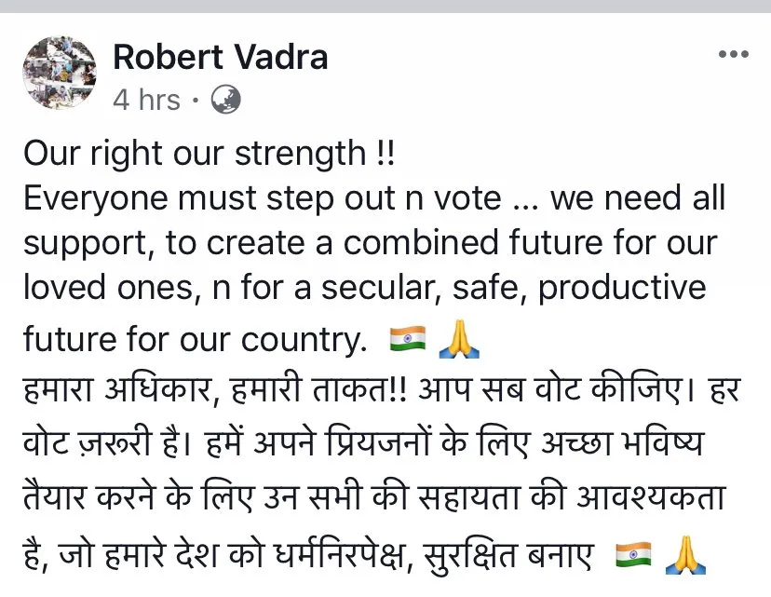Image resolution: width=771 pixels, height=597 pixels.
Task: Open the post via '4 hrs' timestamp
Action: [x=146, y=100]
